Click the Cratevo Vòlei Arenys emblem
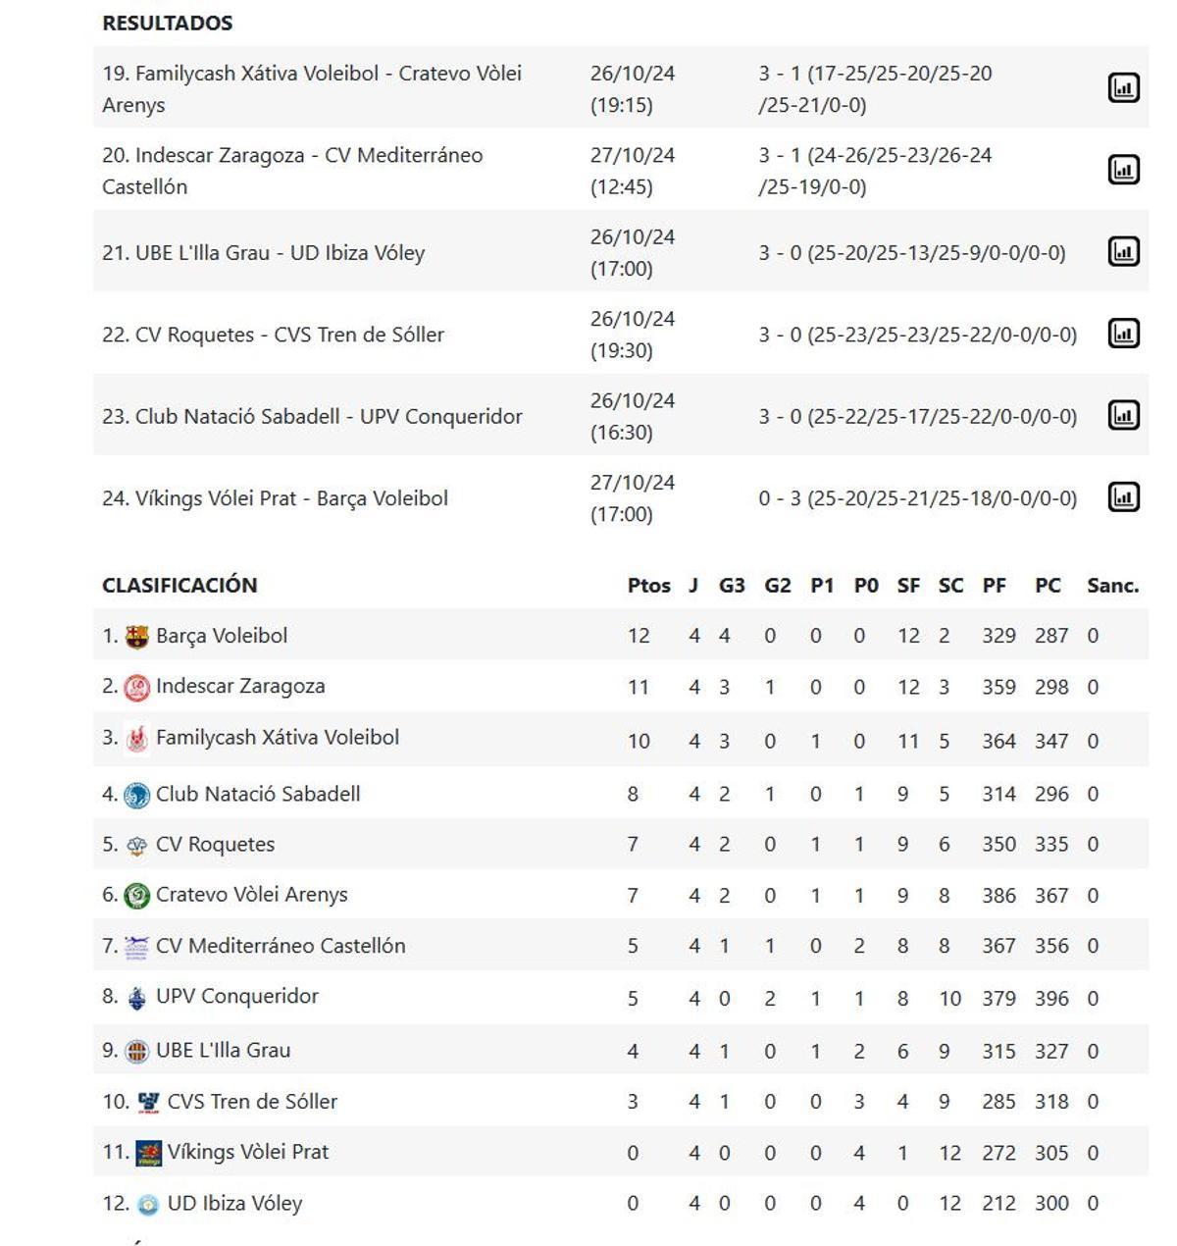This screenshot has width=1177, height=1246. pyautogui.click(x=136, y=894)
